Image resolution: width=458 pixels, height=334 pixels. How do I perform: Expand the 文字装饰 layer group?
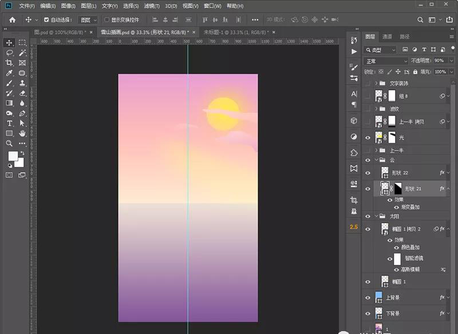point(376,83)
